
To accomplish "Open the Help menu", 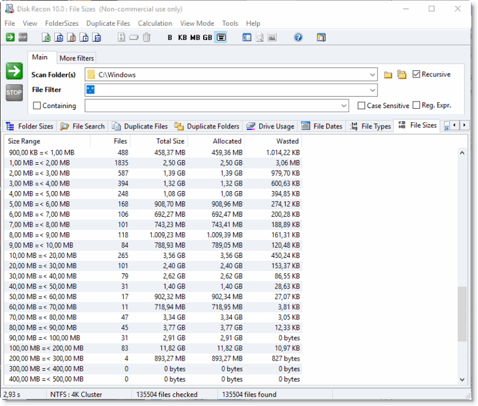I will 253,23.
